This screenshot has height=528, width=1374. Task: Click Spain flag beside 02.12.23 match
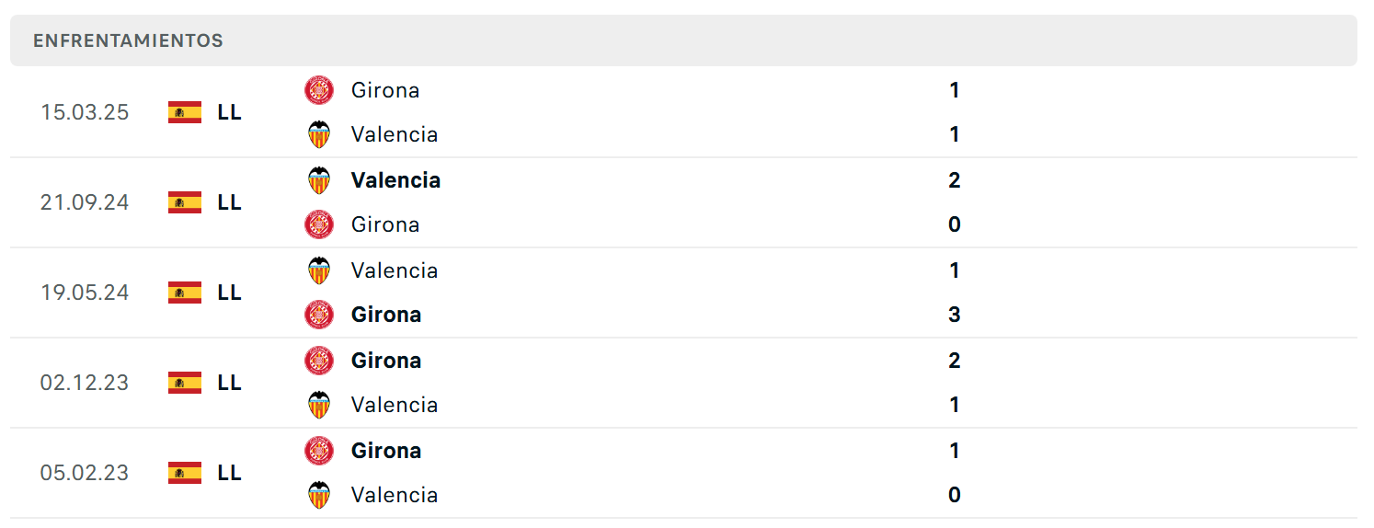pyautogui.click(x=185, y=383)
